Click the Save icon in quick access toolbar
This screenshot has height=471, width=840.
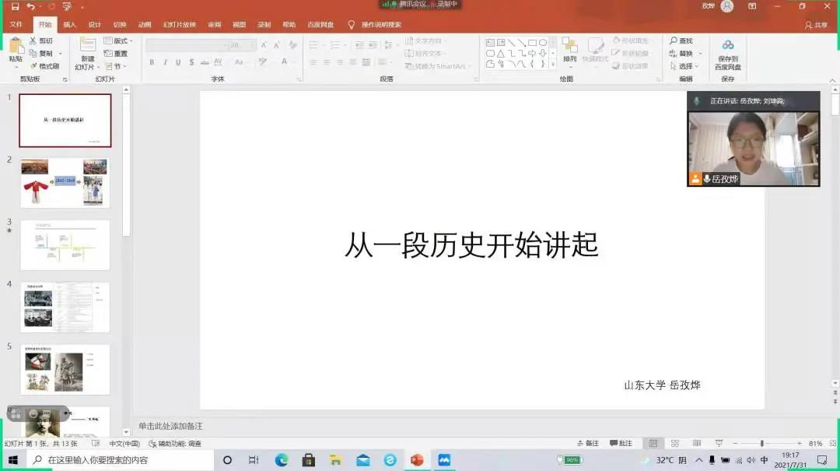coord(15,6)
